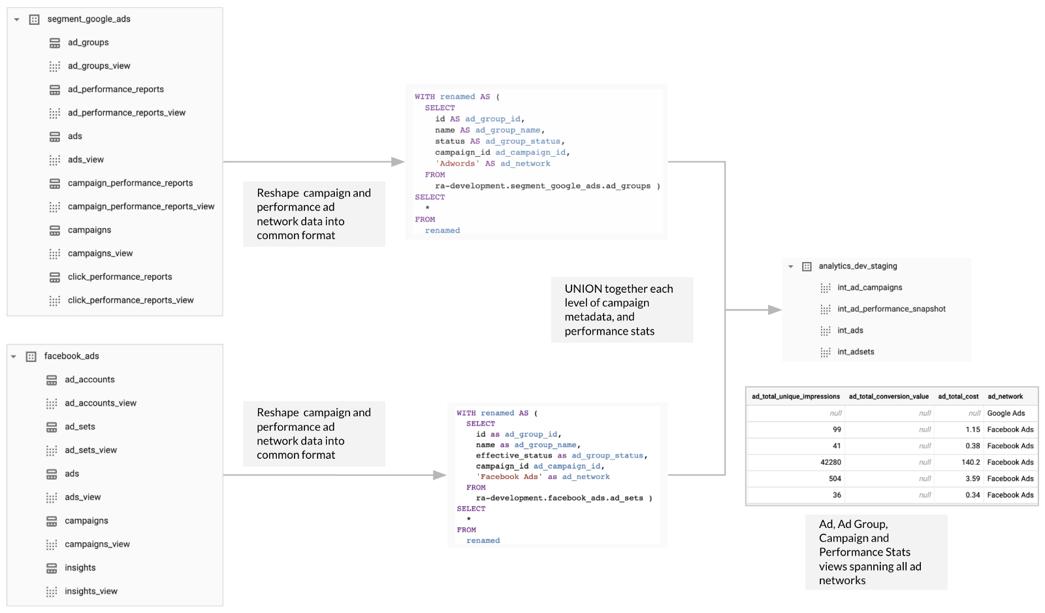Select campaign_performance_reports_view in the tree
The height and width of the screenshot is (613, 1045).
pyautogui.click(x=141, y=207)
